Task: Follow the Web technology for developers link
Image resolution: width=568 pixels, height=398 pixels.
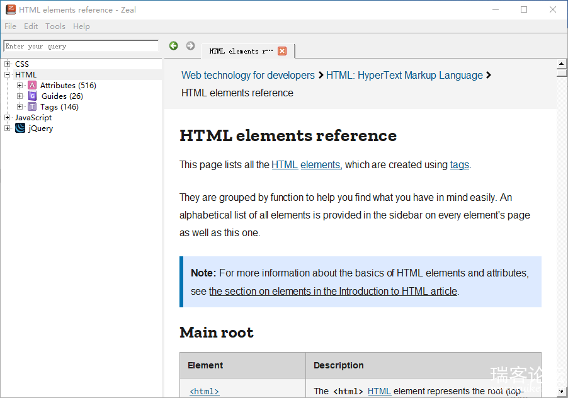Action: tap(247, 76)
